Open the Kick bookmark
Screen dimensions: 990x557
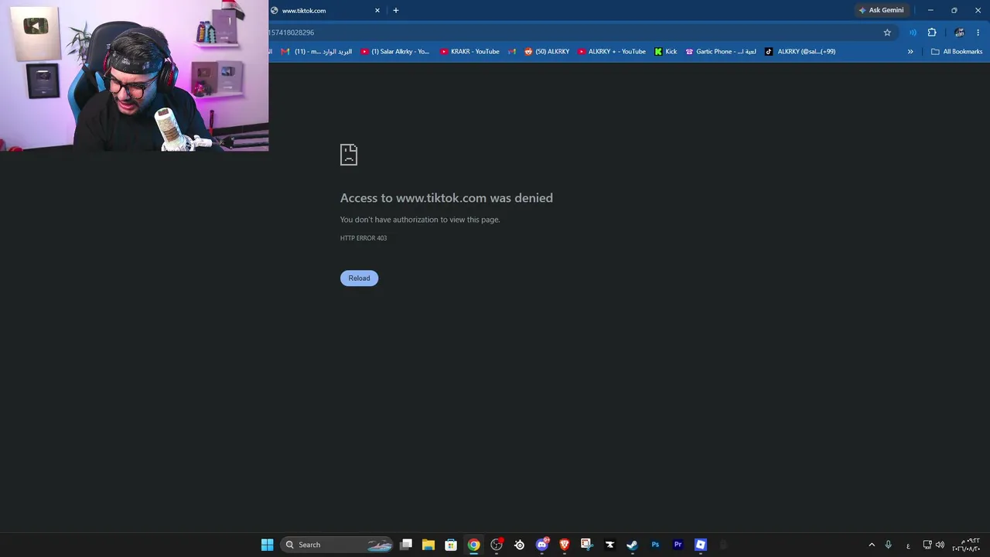[x=665, y=52]
